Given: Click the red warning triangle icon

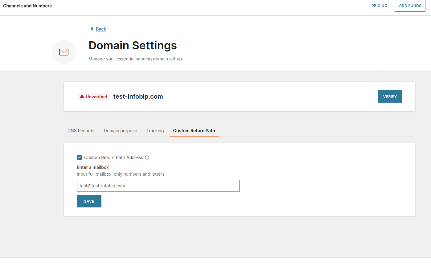Looking at the screenshot, I should click(x=82, y=97).
